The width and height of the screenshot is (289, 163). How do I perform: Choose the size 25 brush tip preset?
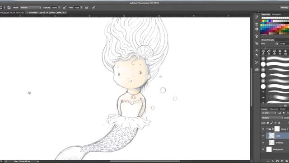(x=263, y=52)
